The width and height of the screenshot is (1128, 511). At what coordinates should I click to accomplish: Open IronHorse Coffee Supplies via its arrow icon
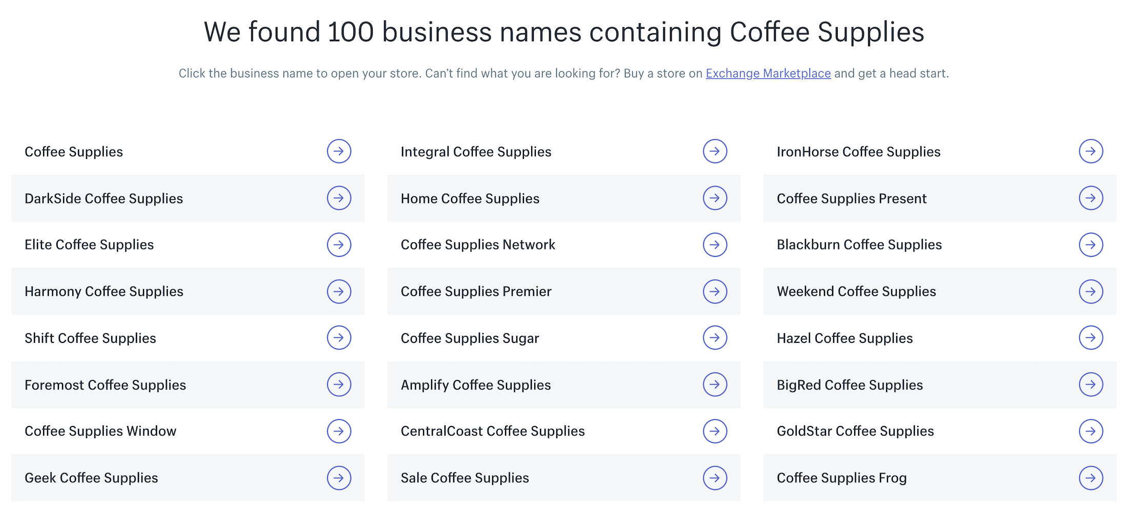point(1091,151)
